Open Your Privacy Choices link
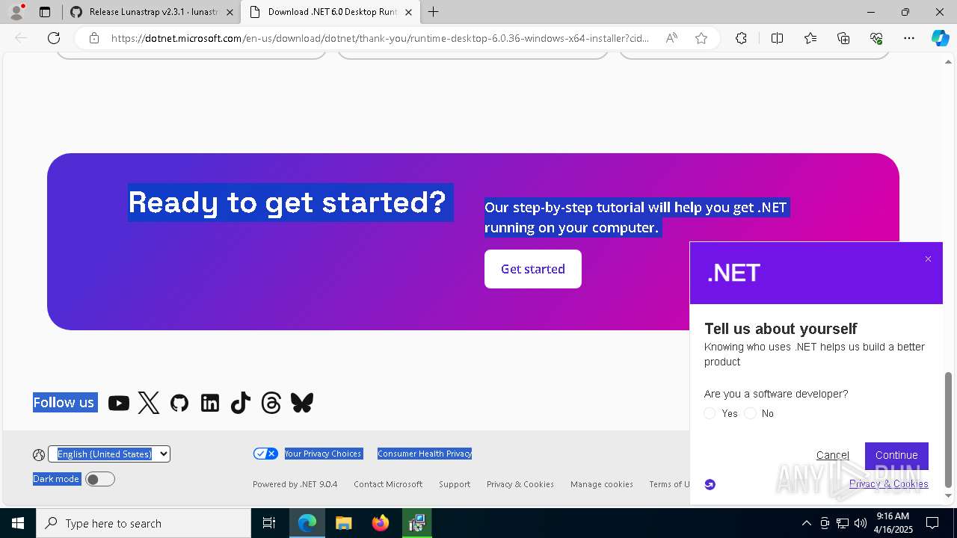The height and width of the screenshot is (538, 957). (323, 454)
